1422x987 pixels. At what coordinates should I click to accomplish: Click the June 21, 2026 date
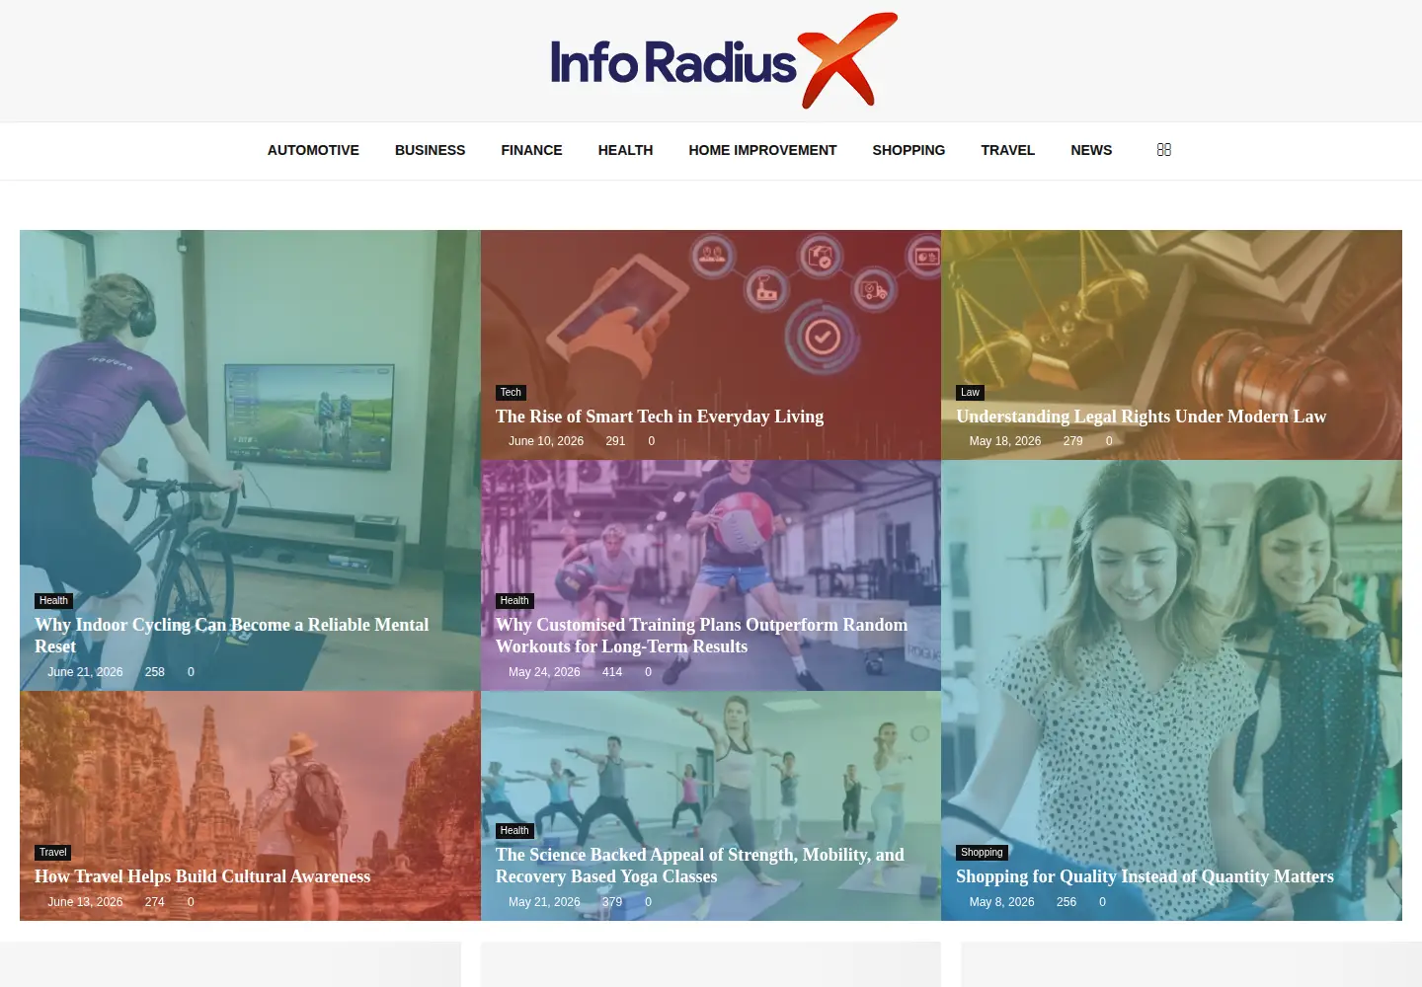(x=85, y=672)
